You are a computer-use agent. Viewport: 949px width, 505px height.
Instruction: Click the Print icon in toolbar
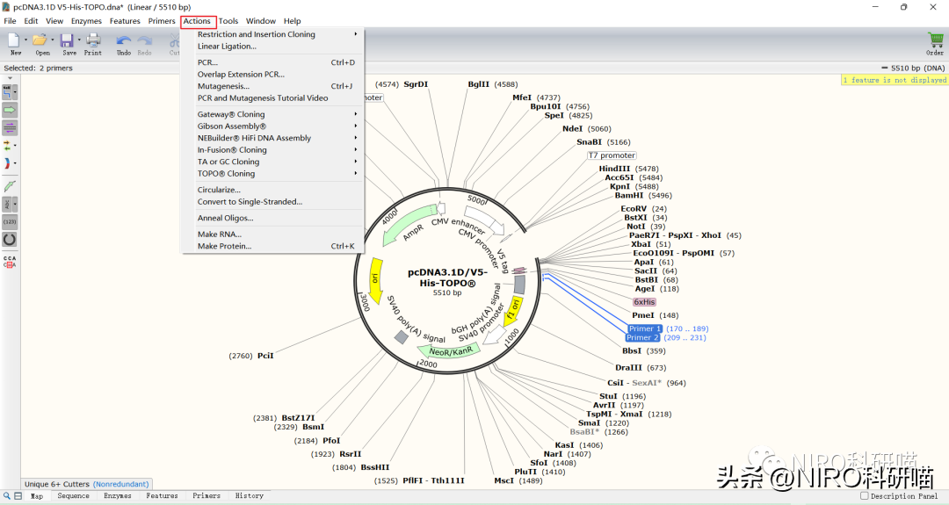[93, 40]
